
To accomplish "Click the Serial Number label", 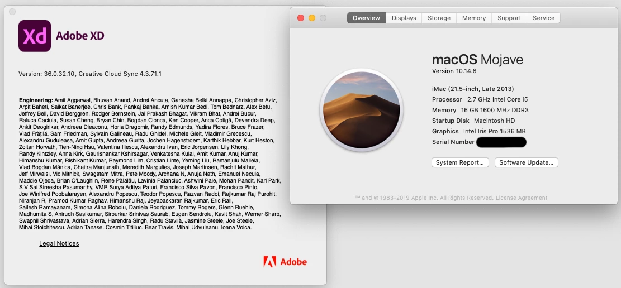I will 453,142.
